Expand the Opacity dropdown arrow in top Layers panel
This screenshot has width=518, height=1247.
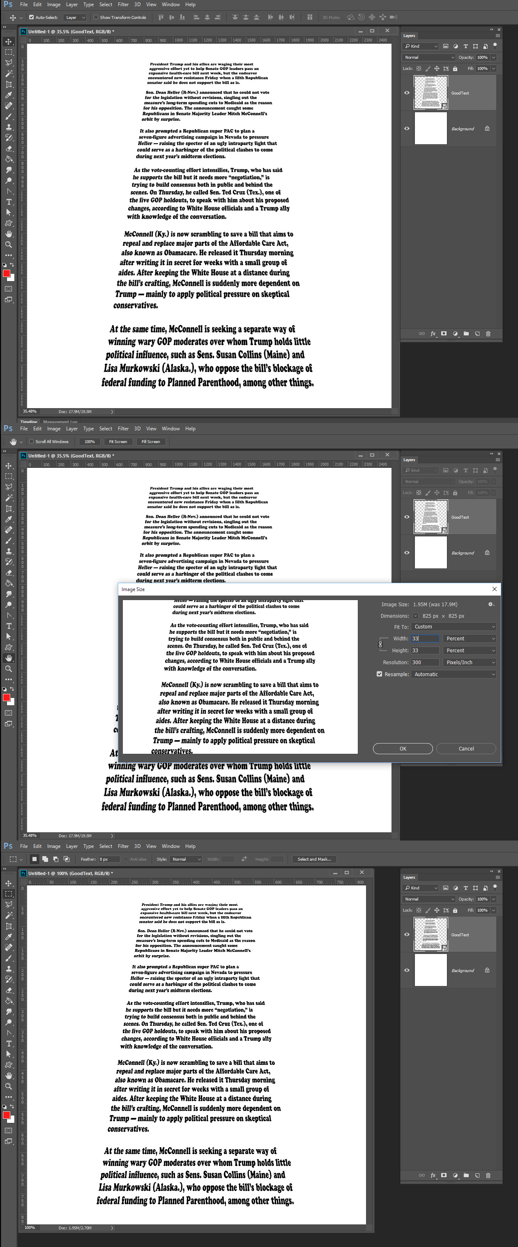point(494,57)
